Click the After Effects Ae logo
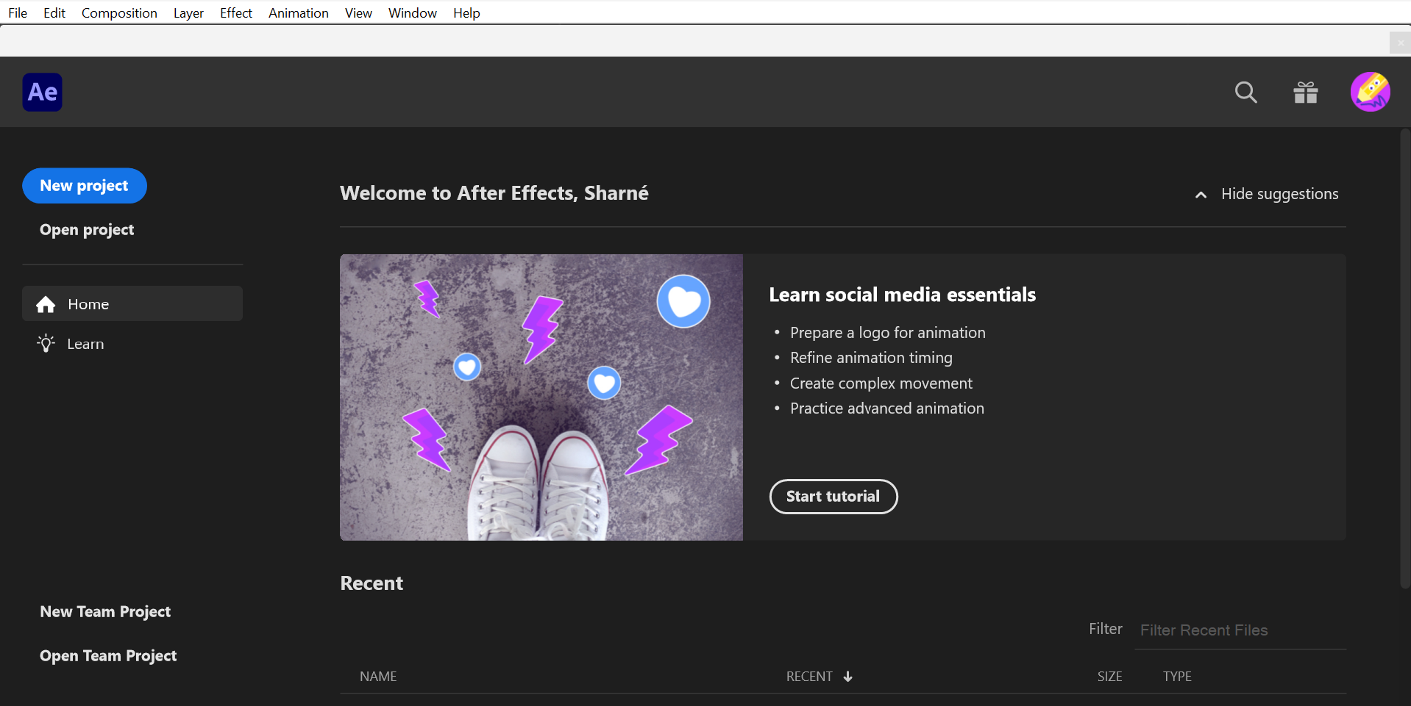The width and height of the screenshot is (1411, 706). (42, 92)
